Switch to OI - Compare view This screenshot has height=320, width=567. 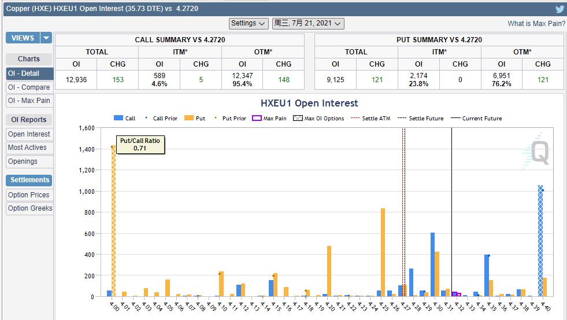29,87
